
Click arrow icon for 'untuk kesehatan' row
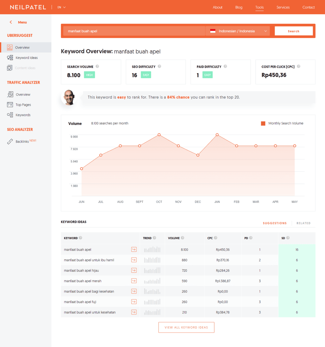click(134, 312)
